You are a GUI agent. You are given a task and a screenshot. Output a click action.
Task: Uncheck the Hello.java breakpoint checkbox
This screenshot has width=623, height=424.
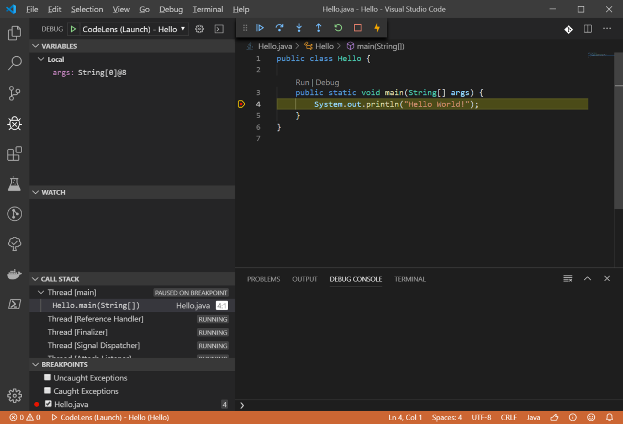click(x=48, y=404)
